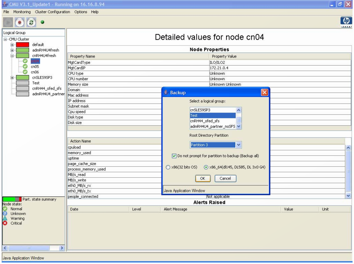Click the green refresh toolbar button
This screenshot has height=264, width=354.
(x=31, y=22)
